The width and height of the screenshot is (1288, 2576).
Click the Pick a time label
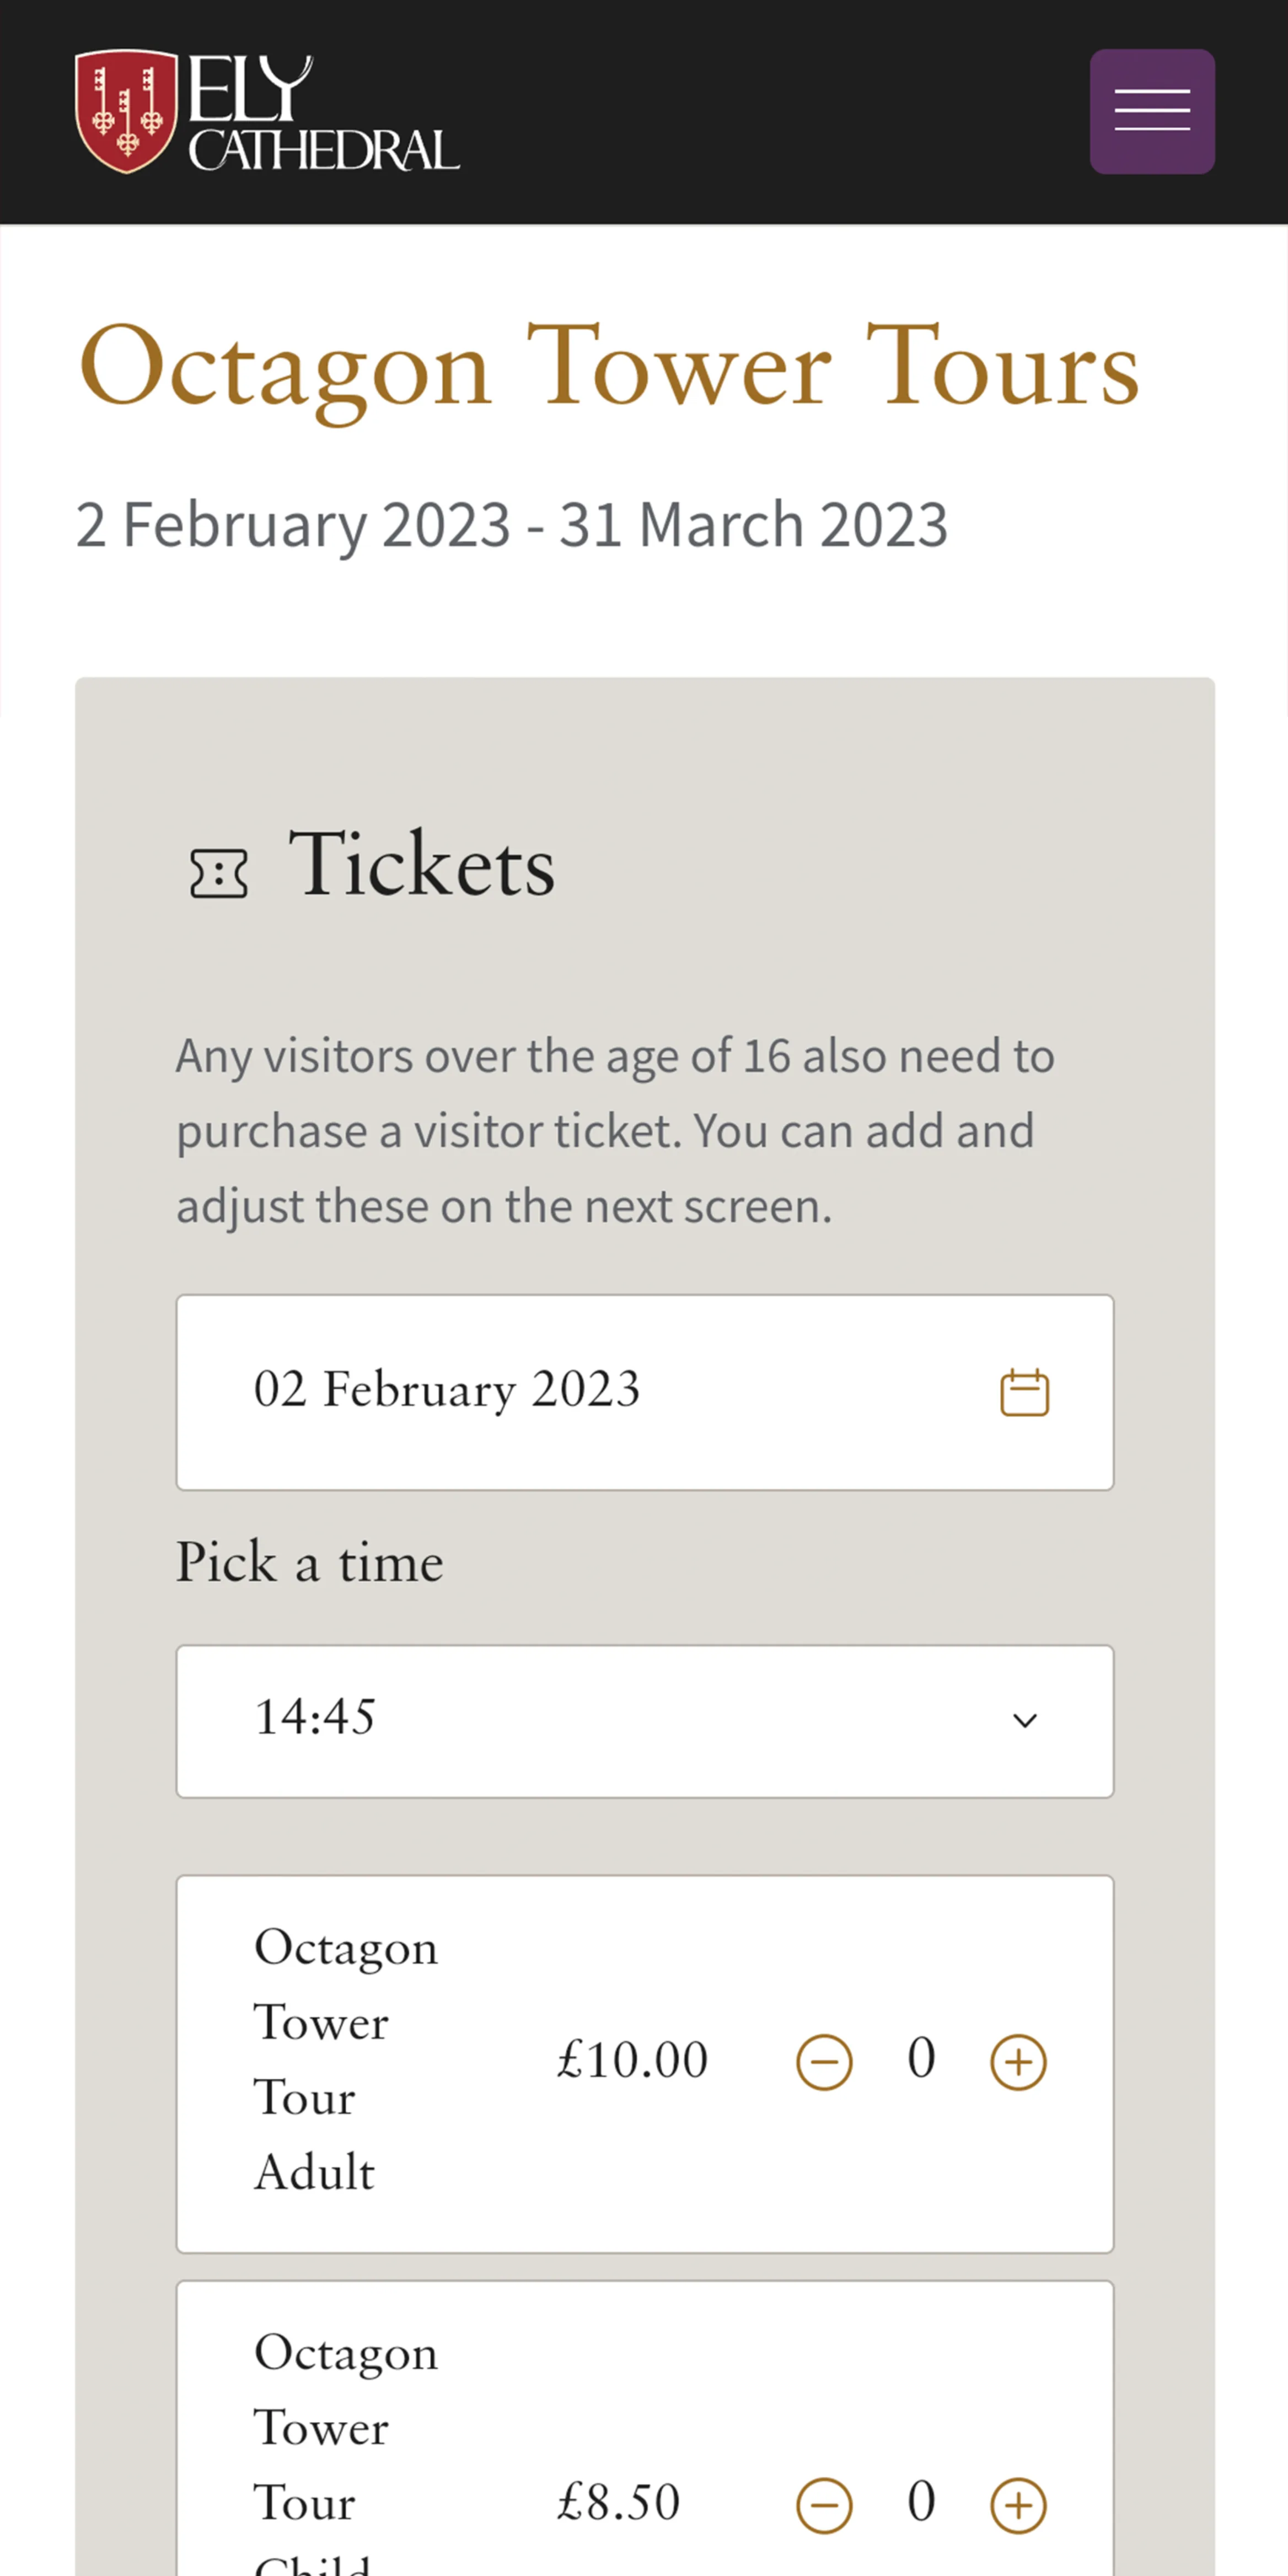[x=309, y=1563]
